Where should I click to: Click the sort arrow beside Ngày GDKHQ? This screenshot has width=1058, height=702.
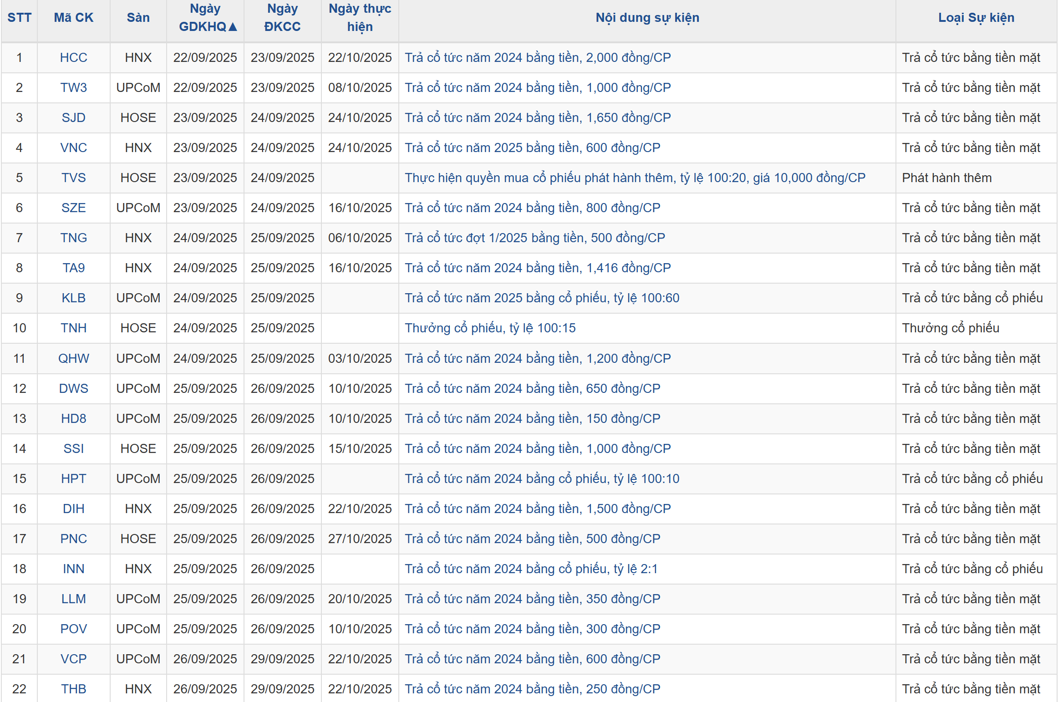pyautogui.click(x=233, y=27)
